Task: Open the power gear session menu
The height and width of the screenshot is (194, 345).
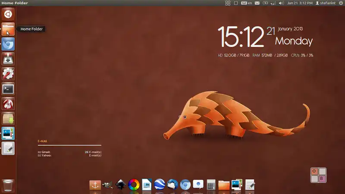Action: (x=341, y=3)
